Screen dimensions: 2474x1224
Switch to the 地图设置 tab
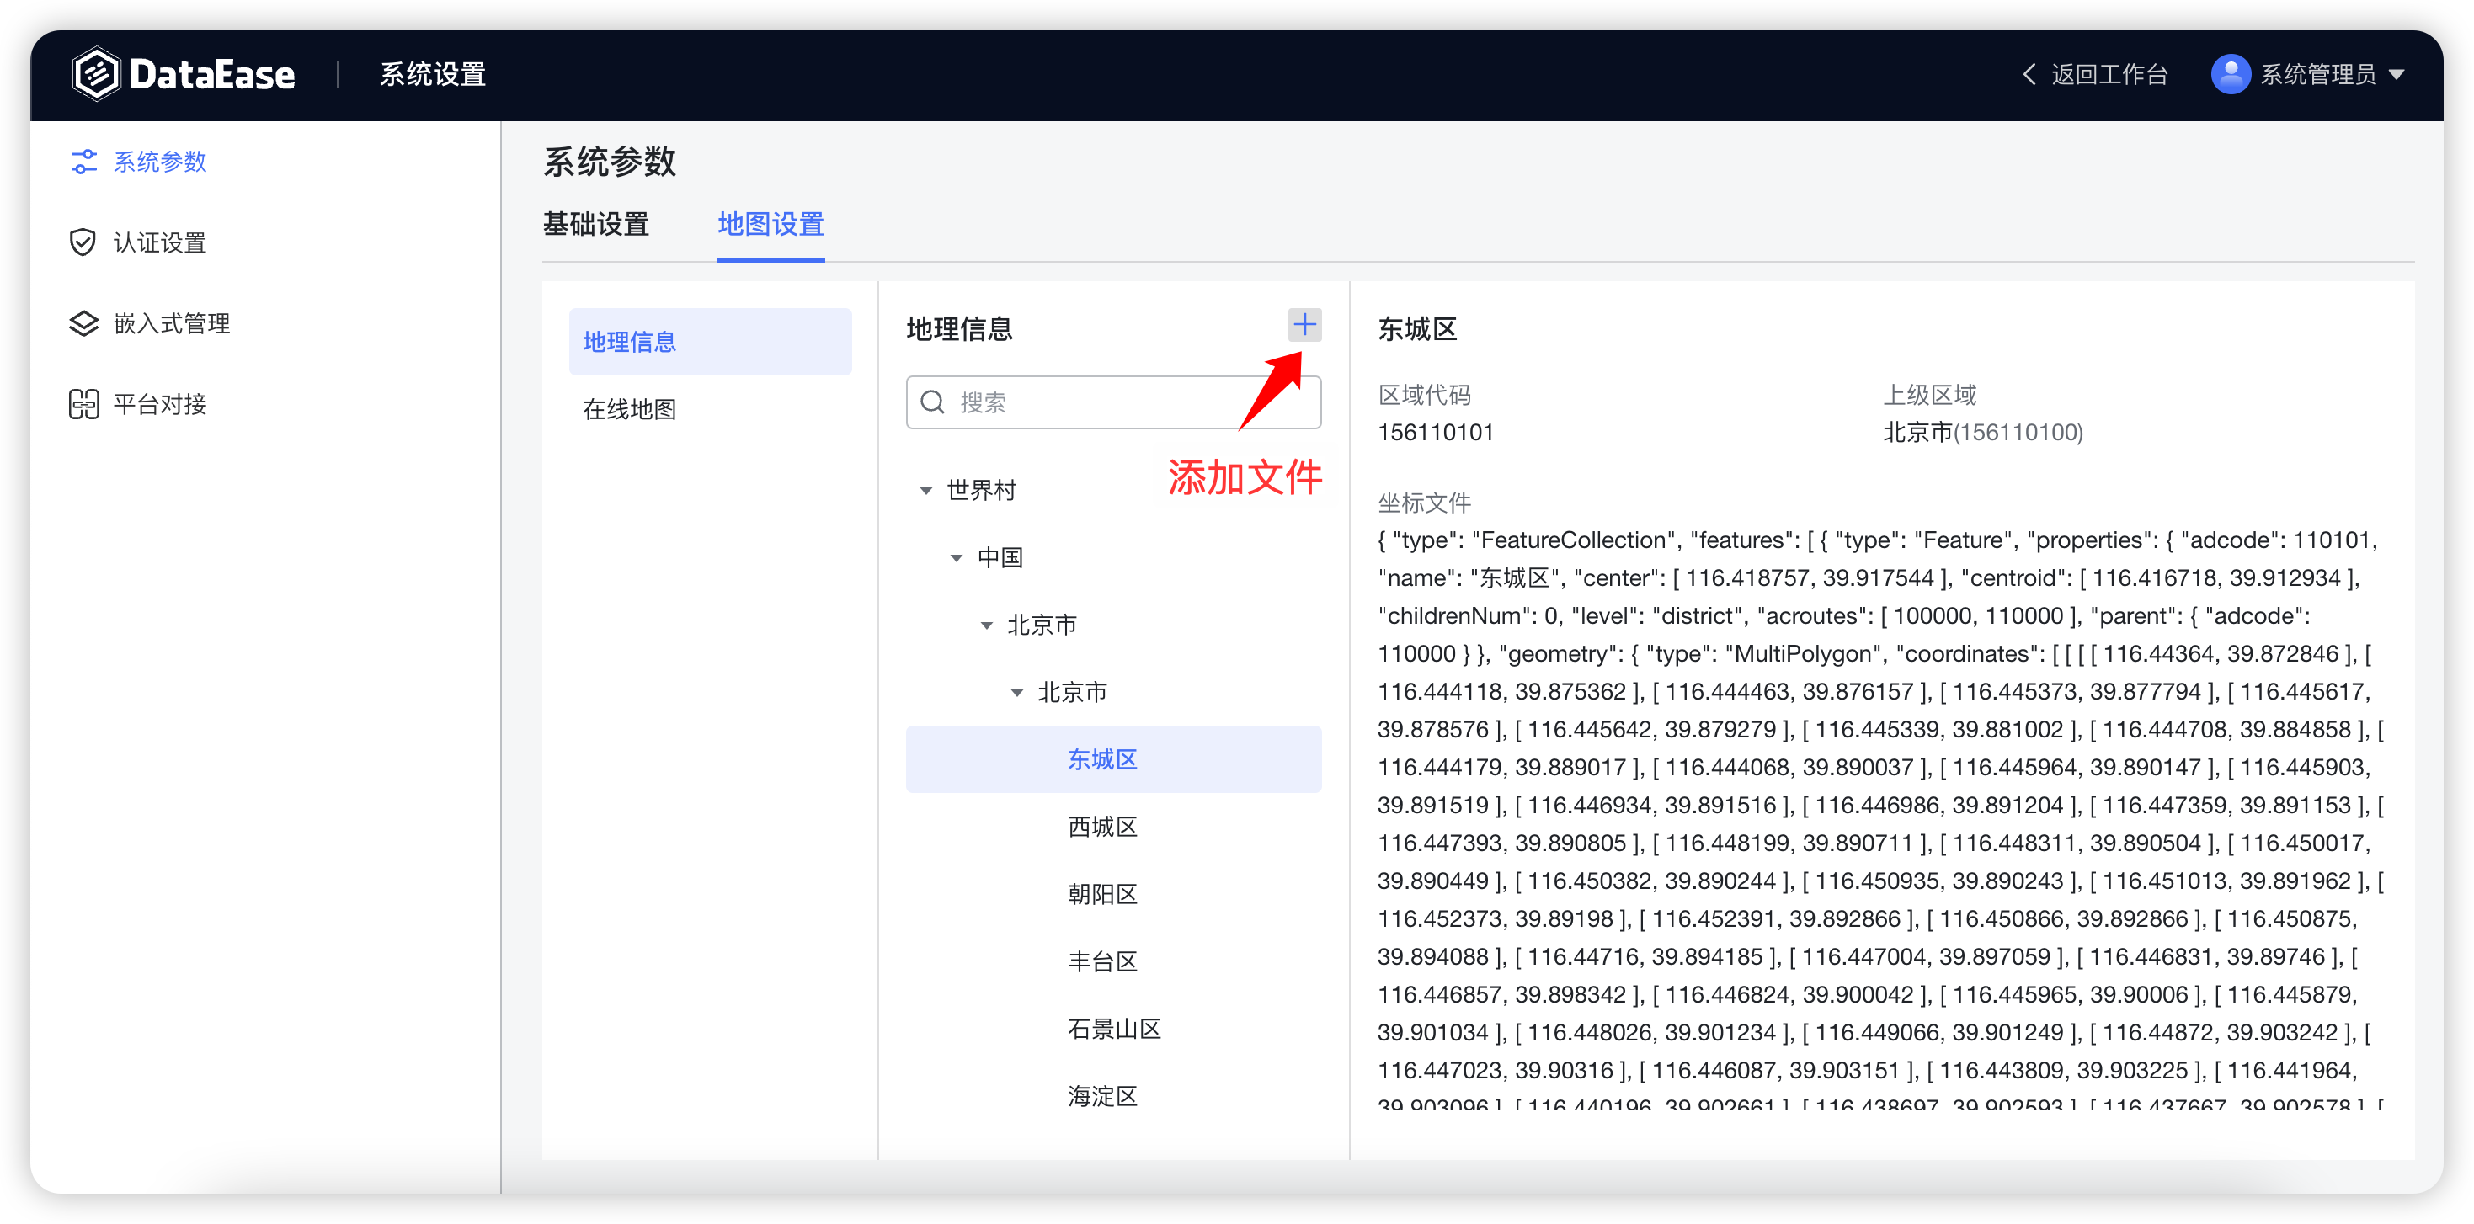tap(771, 225)
